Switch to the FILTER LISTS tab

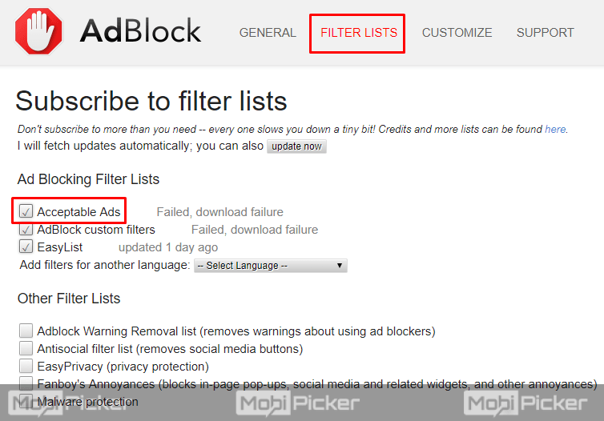[x=359, y=33]
